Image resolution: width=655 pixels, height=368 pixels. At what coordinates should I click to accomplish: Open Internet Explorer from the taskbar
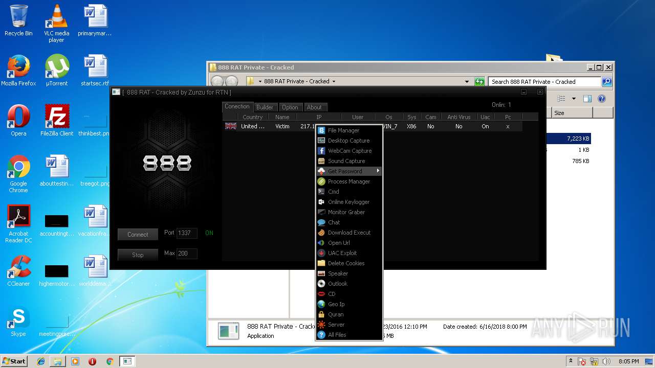(x=41, y=361)
